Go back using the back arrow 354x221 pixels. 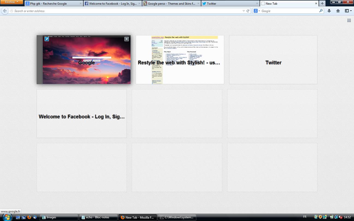tap(5, 11)
